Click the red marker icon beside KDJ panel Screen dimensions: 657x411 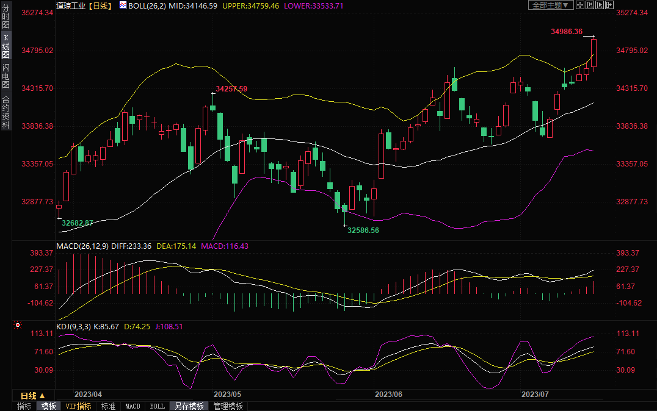17,326
